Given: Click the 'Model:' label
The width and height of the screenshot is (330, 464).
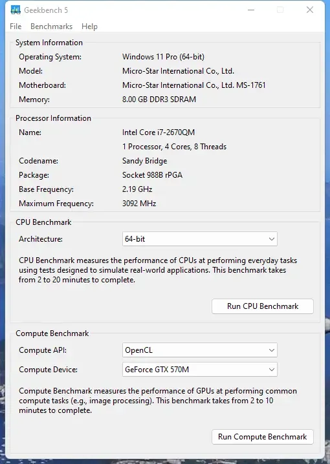Looking at the screenshot, I should click(31, 71).
